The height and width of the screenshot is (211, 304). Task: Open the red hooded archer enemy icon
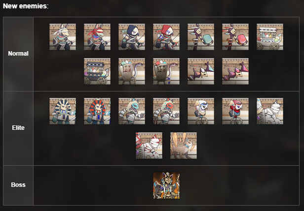point(166,37)
